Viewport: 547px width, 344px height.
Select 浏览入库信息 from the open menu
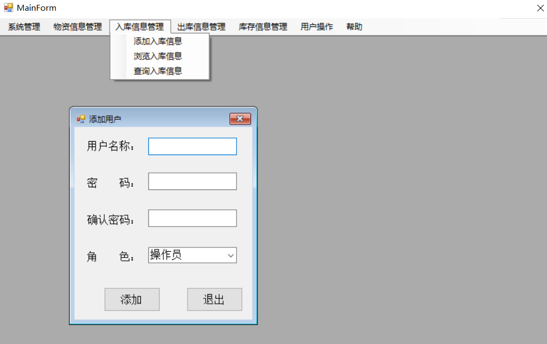[158, 56]
